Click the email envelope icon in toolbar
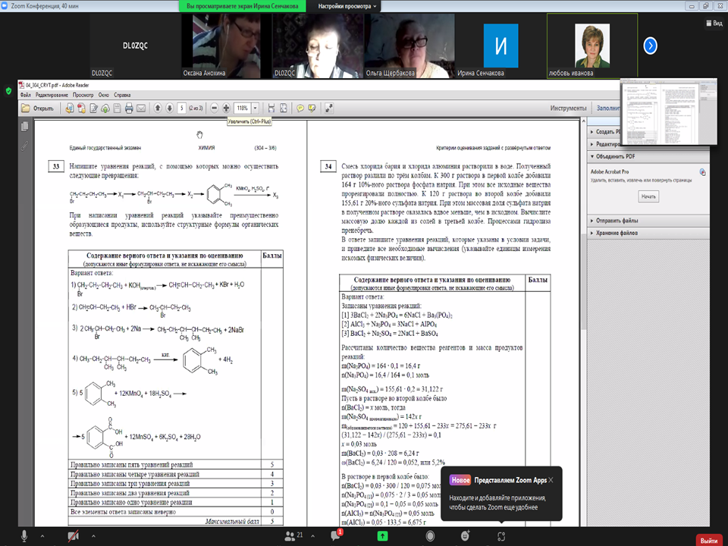This screenshot has width=728, height=546. pos(141,108)
